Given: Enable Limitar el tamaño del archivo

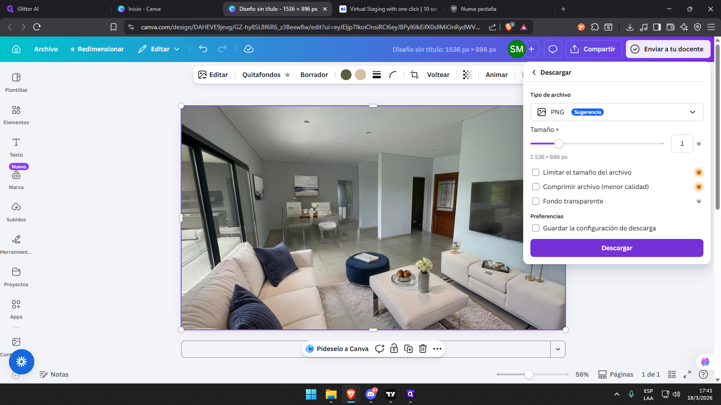Looking at the screenshot, I should [x=536, y=172].
